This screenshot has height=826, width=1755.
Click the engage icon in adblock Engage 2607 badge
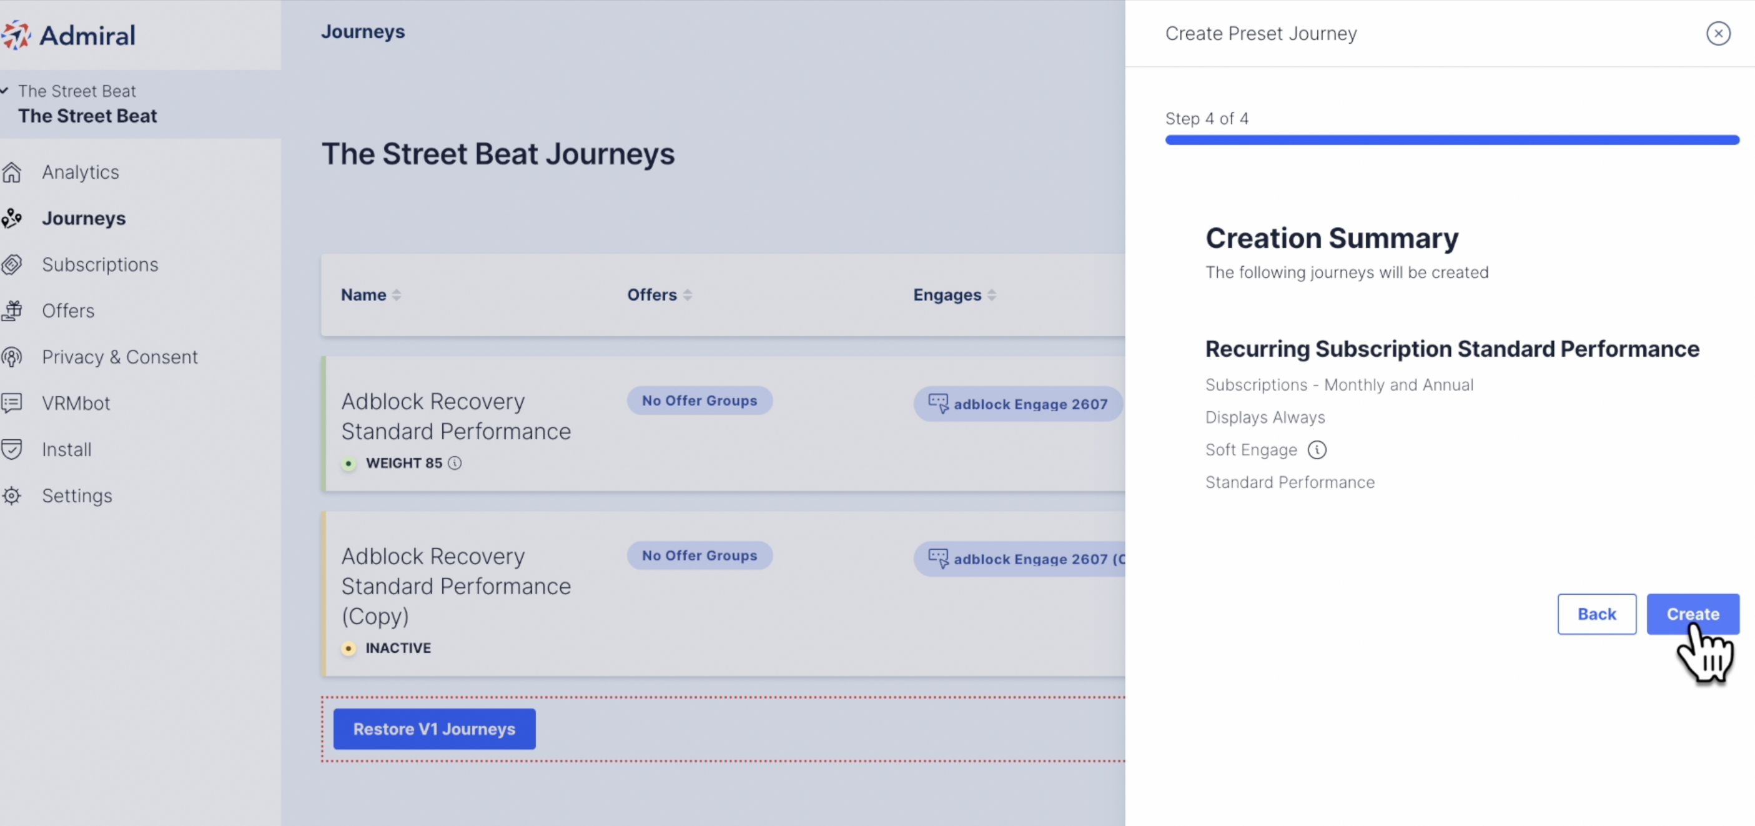(938, 404)
